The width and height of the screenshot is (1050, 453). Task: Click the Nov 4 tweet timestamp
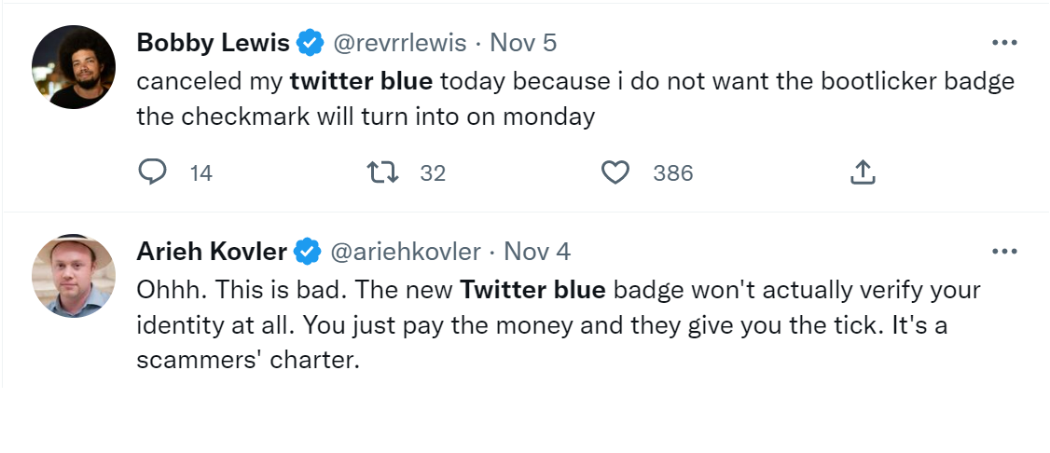(537, 252)
